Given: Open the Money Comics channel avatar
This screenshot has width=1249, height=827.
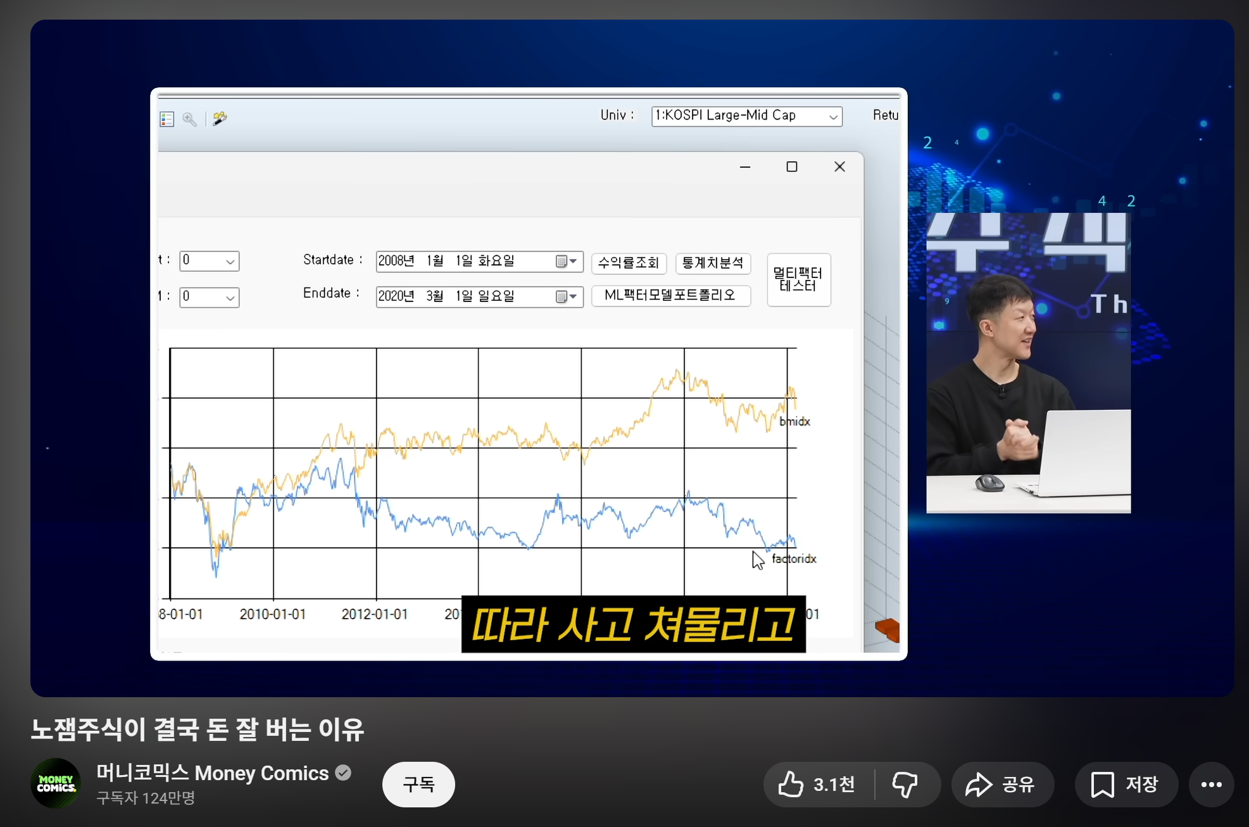Looking at the screenshot, I should point(56,783).
